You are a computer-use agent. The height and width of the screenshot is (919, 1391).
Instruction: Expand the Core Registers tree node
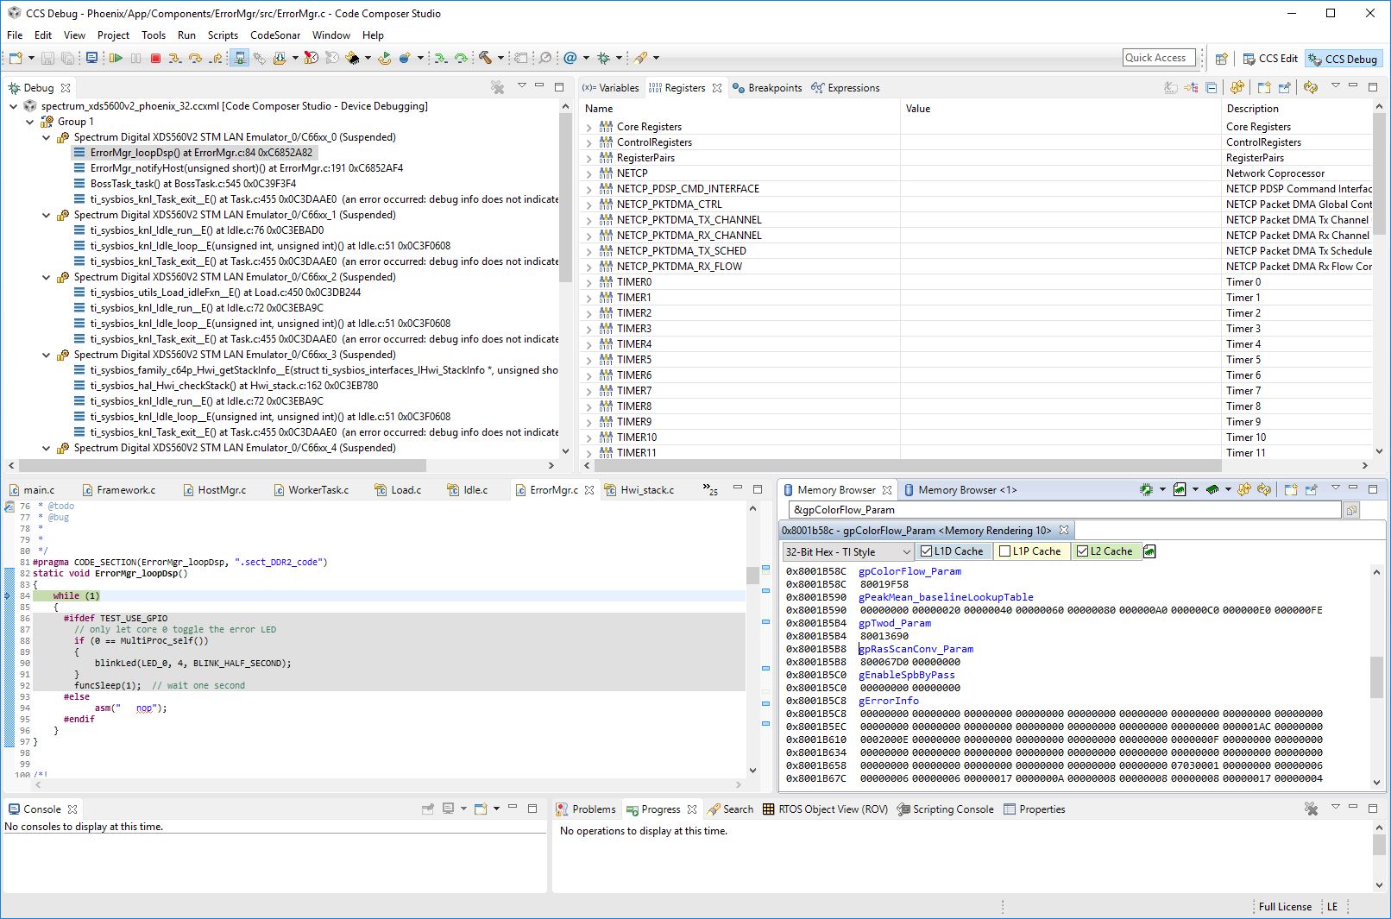pyautogui.click(x=589, y=127)
